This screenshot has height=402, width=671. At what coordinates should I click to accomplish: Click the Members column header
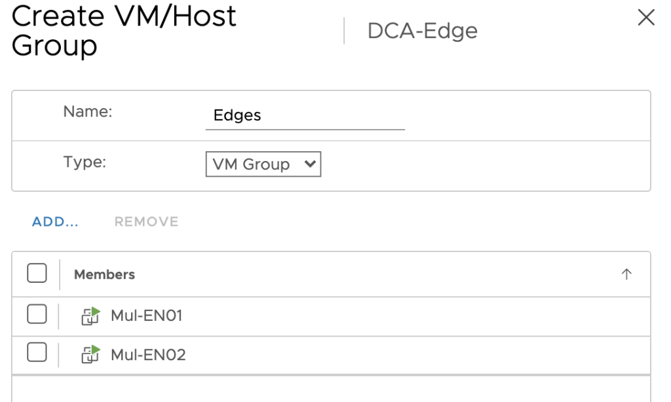click(104, 274)
